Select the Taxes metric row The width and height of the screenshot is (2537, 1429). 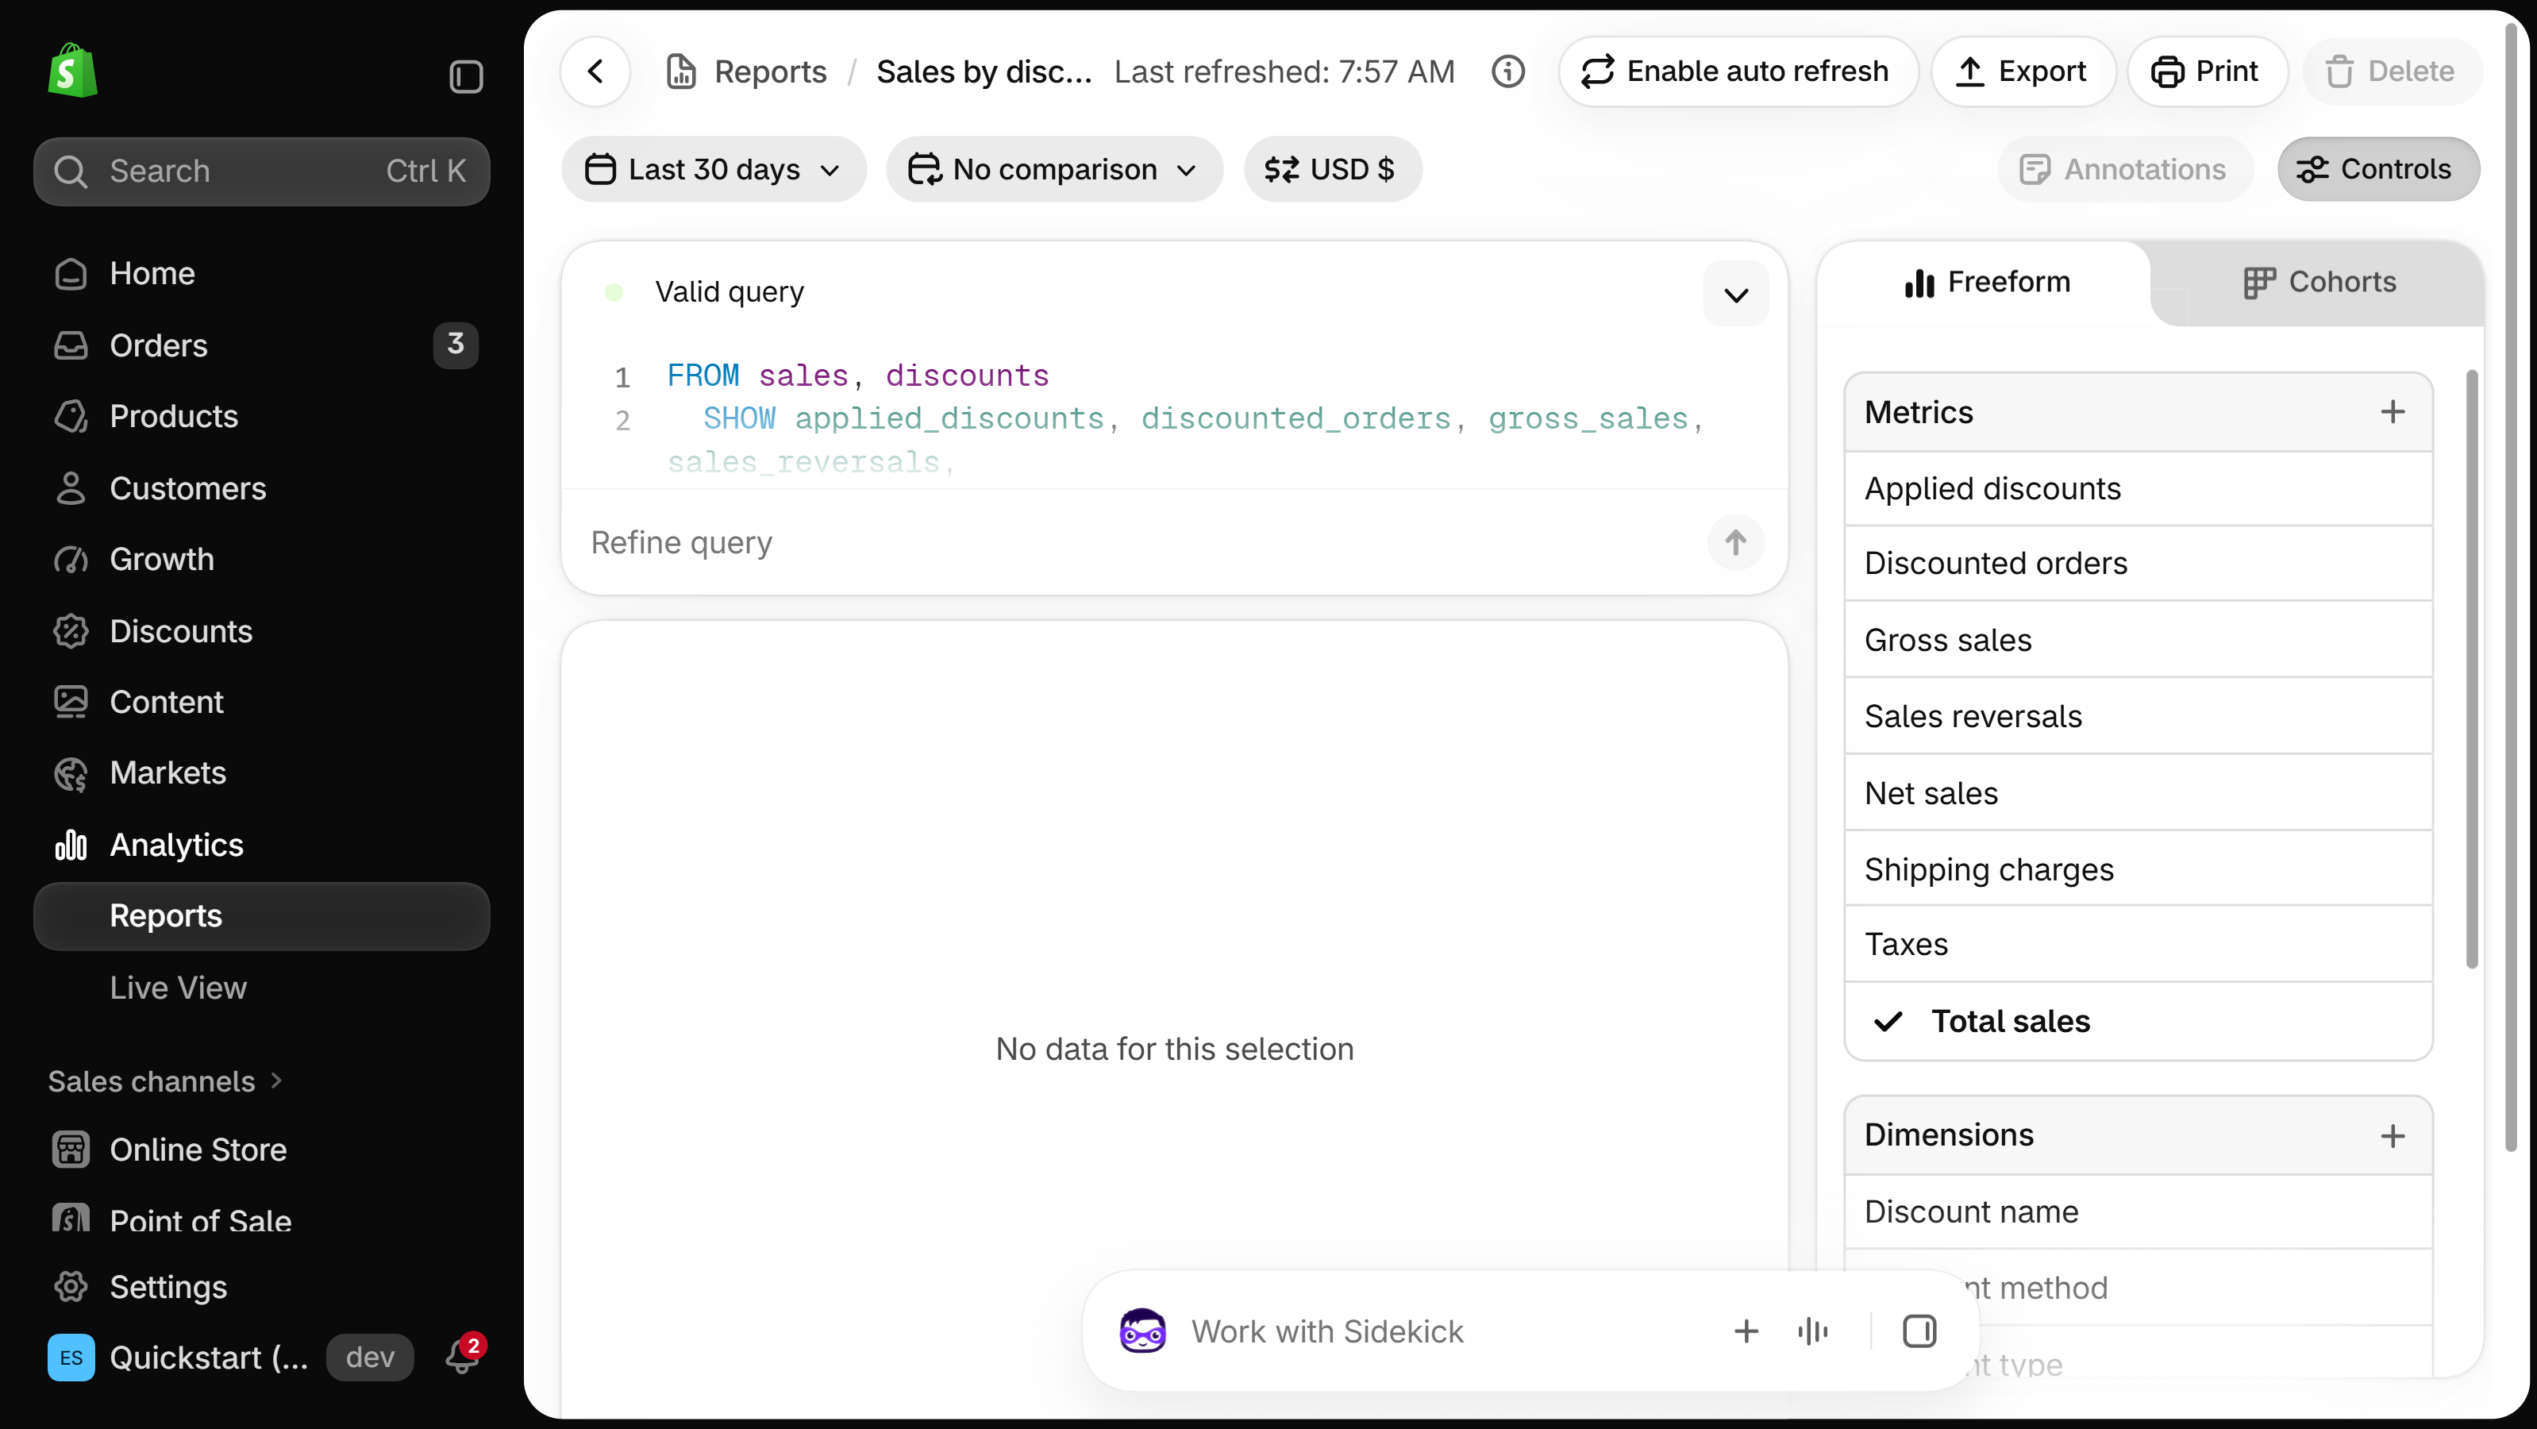click(x=2139, y=945)
